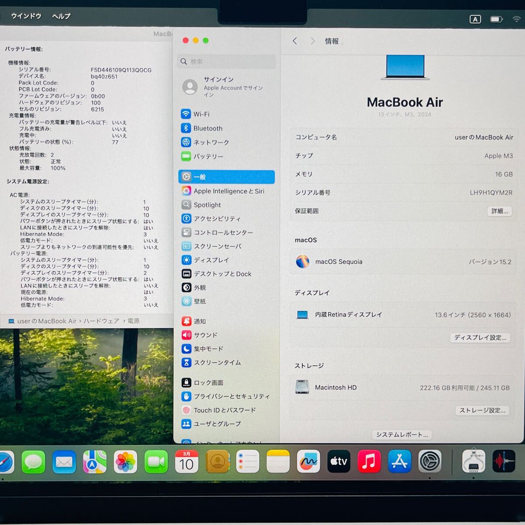Open ストレージ設定... button
Screen dimensions: 525x525
coord(483,410)
